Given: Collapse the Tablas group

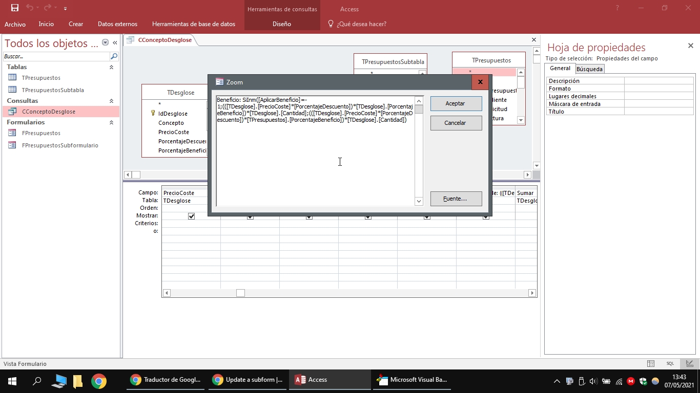Looking at the screenshot, I should tap(111, 67).
